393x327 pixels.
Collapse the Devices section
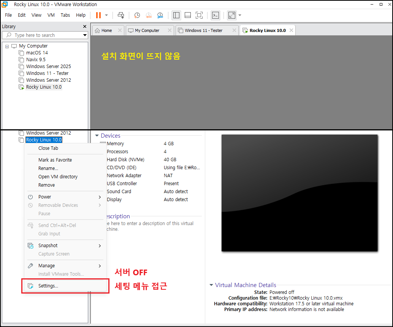tap(97, 136)
